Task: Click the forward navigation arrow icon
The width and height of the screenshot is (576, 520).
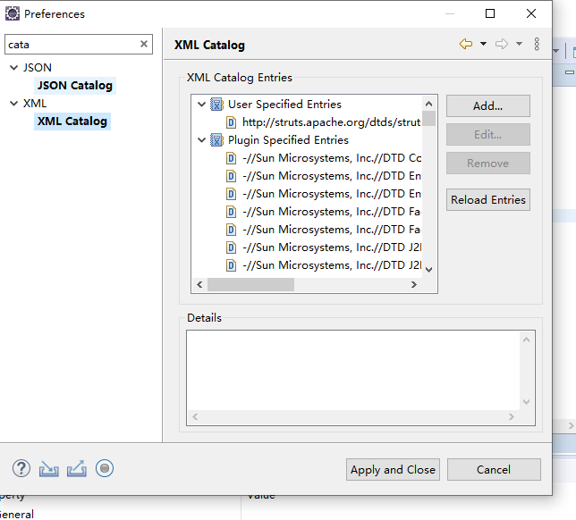Action: pos(502,44)
